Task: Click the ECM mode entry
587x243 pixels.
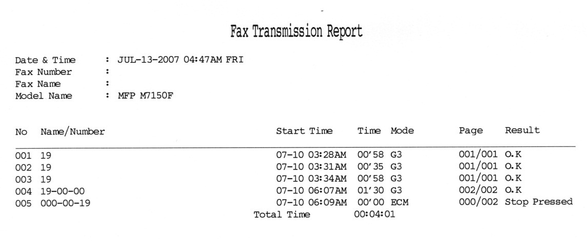Action: tap(400, 202)
